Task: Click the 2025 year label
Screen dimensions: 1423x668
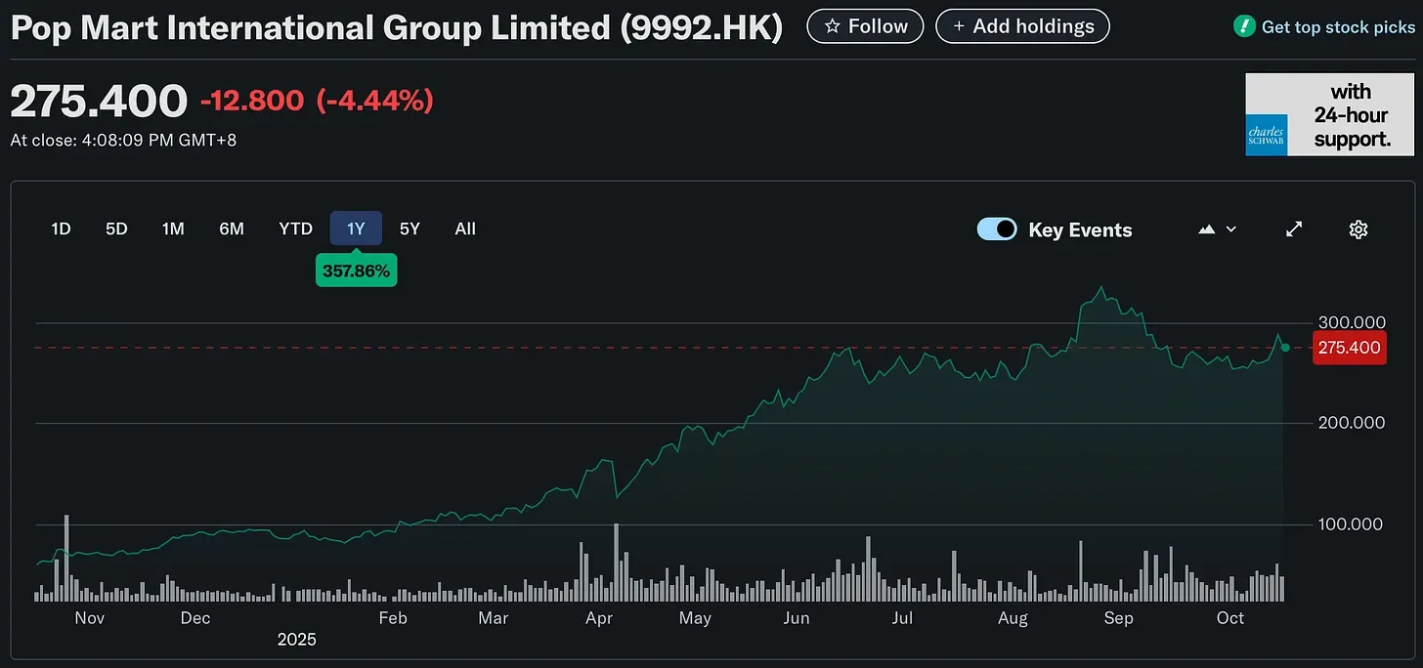Action: [x=297, y=640]
